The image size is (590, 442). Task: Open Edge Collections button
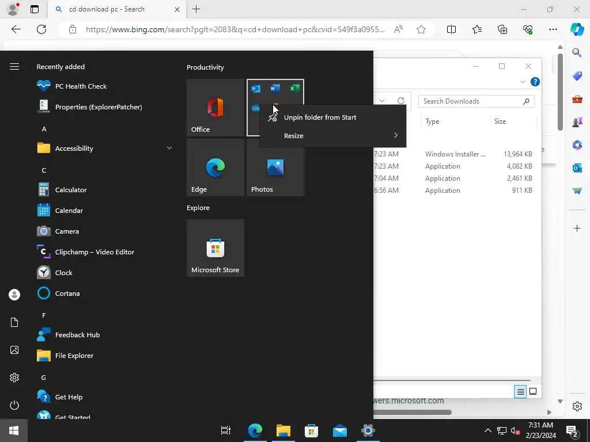(x=502, y=29)
